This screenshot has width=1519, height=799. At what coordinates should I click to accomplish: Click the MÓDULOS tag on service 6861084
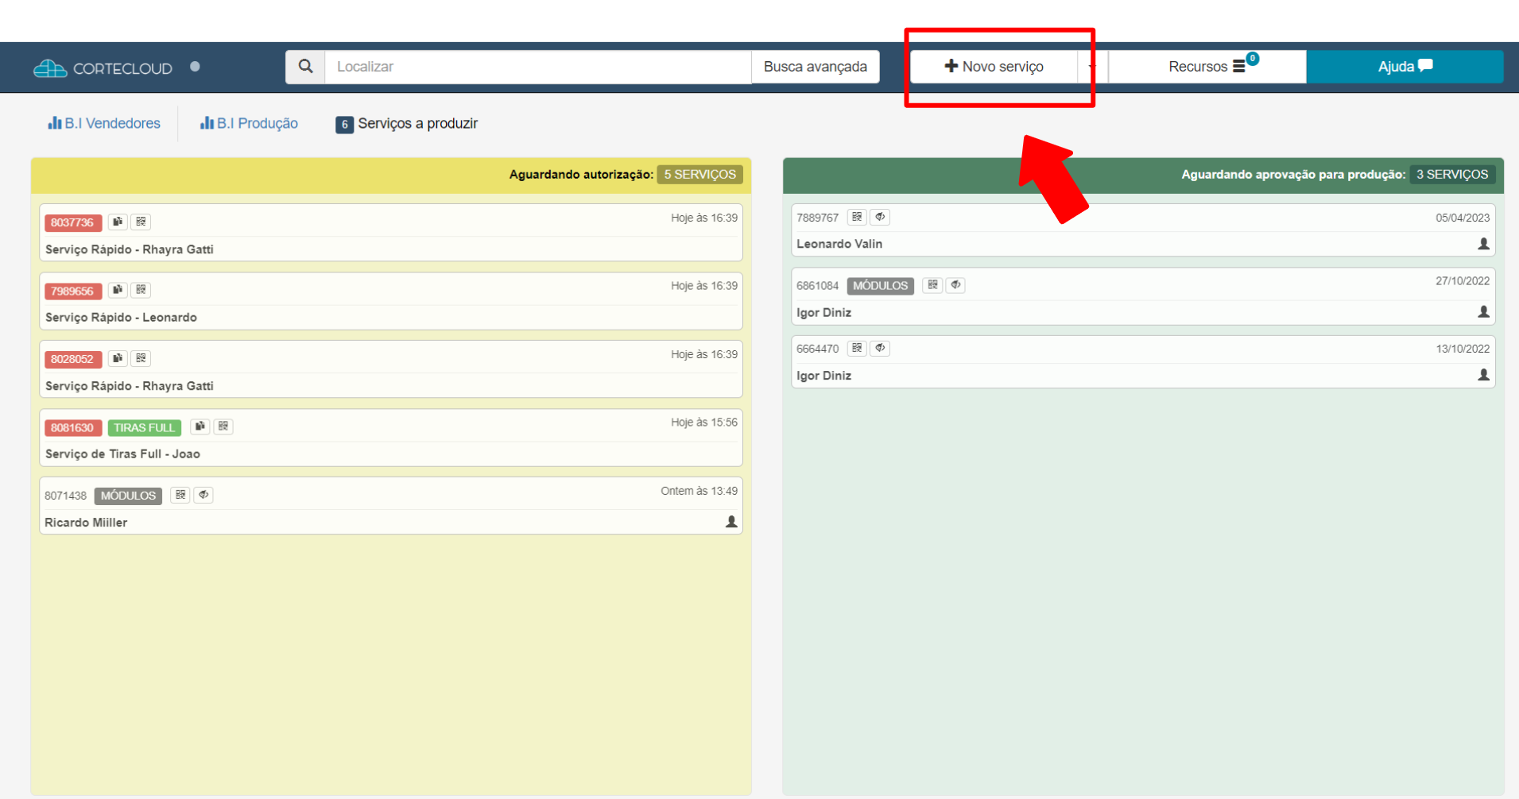pos(880,286)
